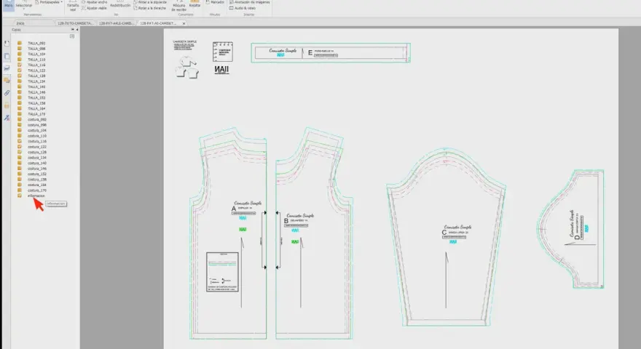Select the costura_146 layer name

(x=37, y=168)
